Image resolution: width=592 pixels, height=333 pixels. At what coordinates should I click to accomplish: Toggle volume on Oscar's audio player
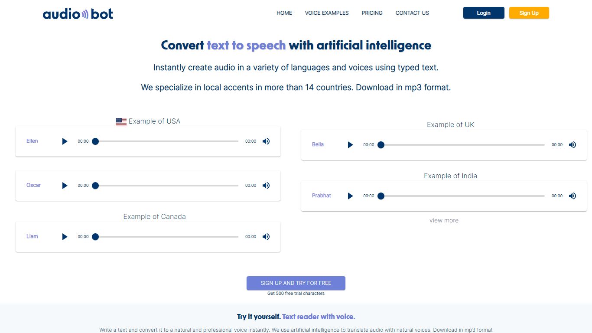pos(266,185)
